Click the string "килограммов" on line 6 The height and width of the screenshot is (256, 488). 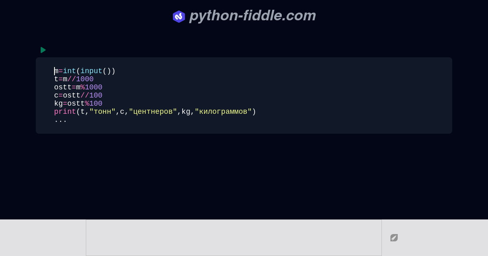point(224,112)
